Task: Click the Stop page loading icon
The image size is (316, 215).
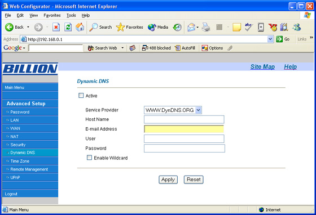Action: pos(56,27)
